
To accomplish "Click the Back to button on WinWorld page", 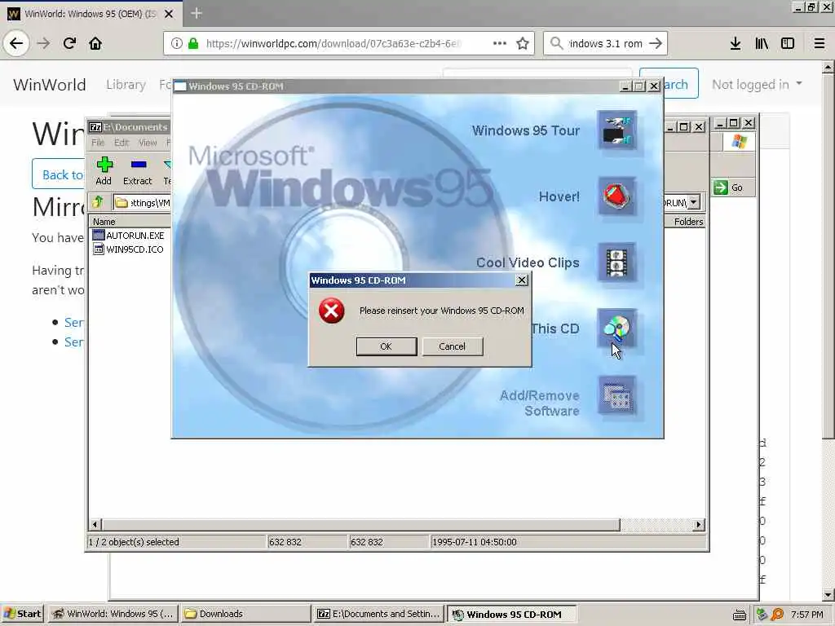I will pyautogui.click(x=59, y=174).
